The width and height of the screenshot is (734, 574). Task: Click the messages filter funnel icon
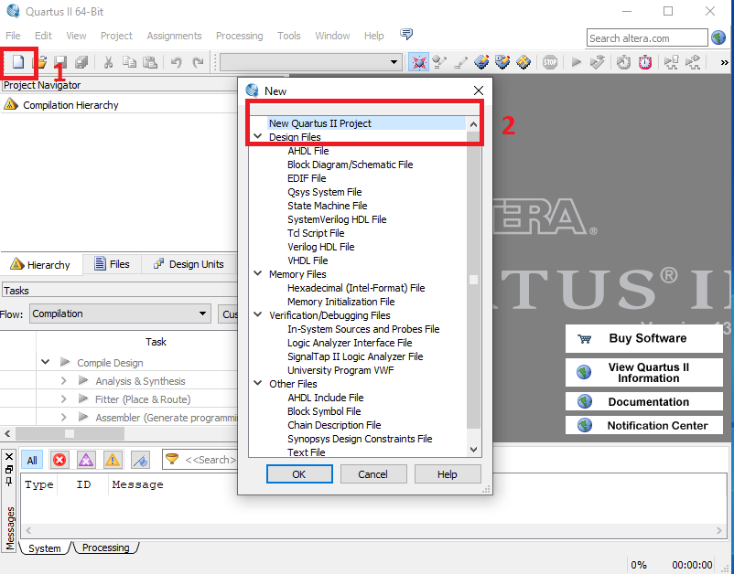click(172, 460)
